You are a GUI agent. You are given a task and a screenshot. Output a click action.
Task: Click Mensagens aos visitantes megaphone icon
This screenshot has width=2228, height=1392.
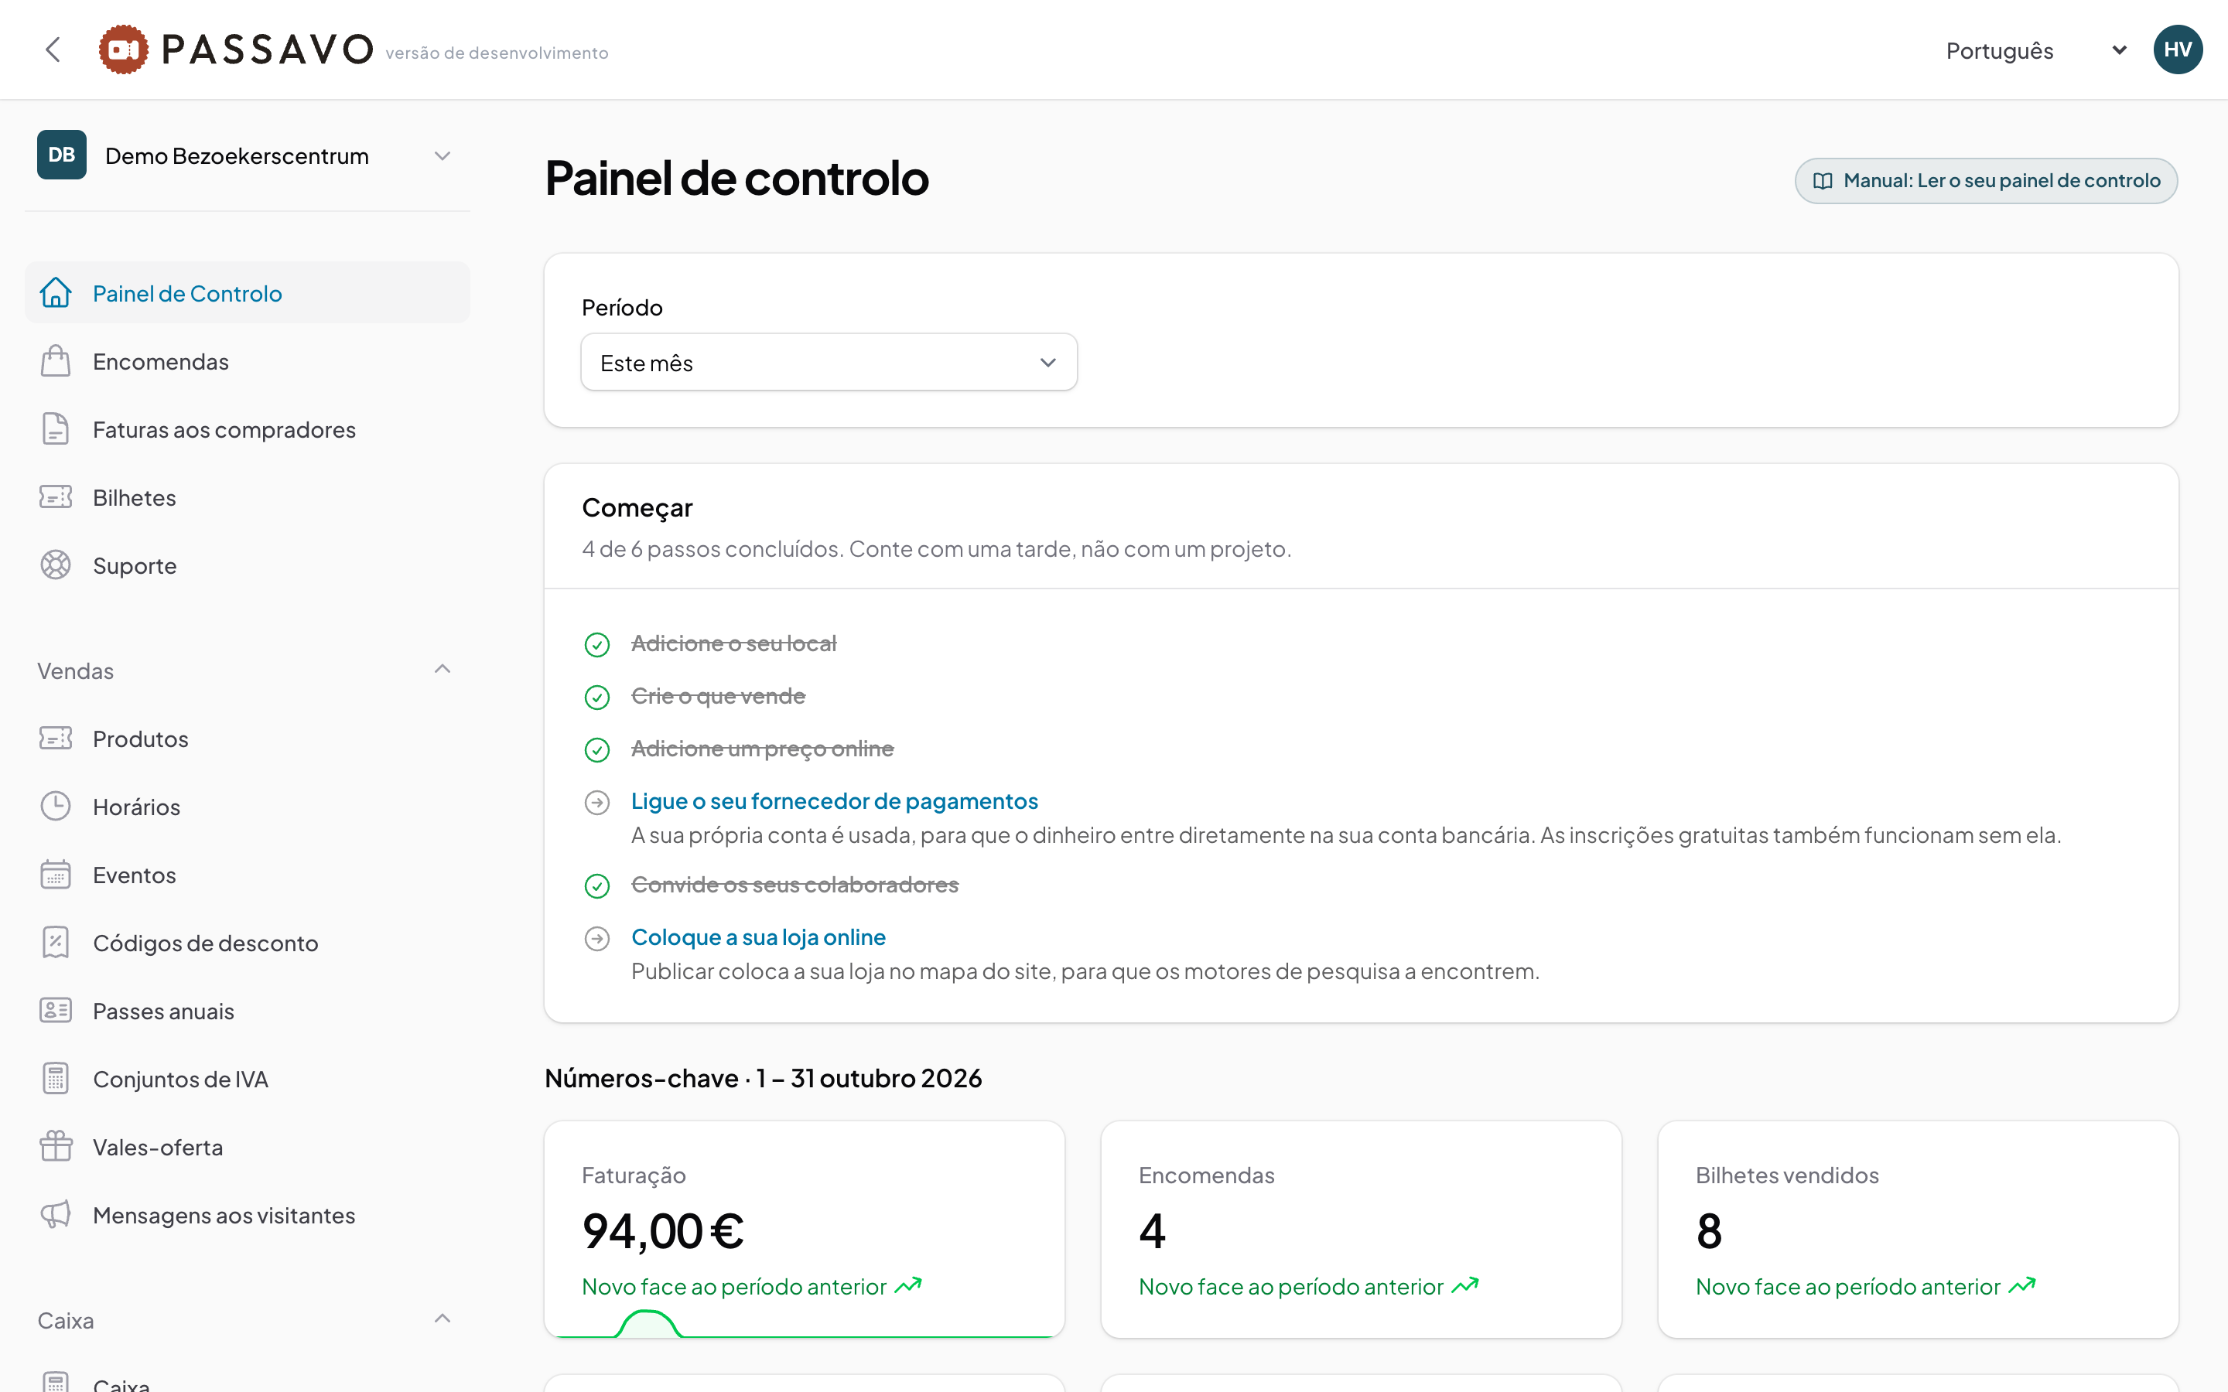point(55,1215)
